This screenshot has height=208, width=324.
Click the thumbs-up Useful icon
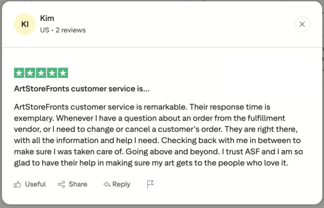[18, 184]
